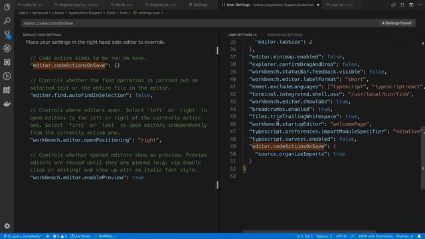Click the NORMAL vim mode indicator

click(x=106, y=236)
